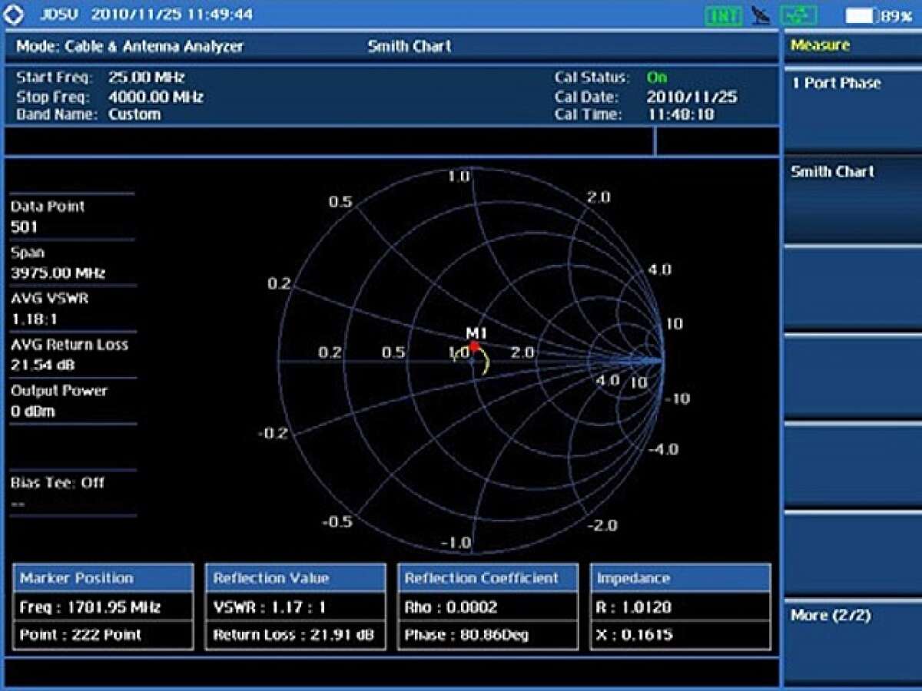This screenshot has width=922, height=691.
Task: Click the green TRT status indicator
Action: (724, 15)
